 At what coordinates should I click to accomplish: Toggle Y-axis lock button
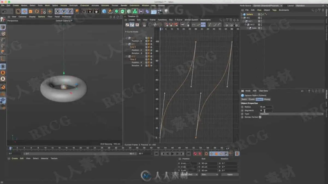pyautogui.click(x=64, y=11)
